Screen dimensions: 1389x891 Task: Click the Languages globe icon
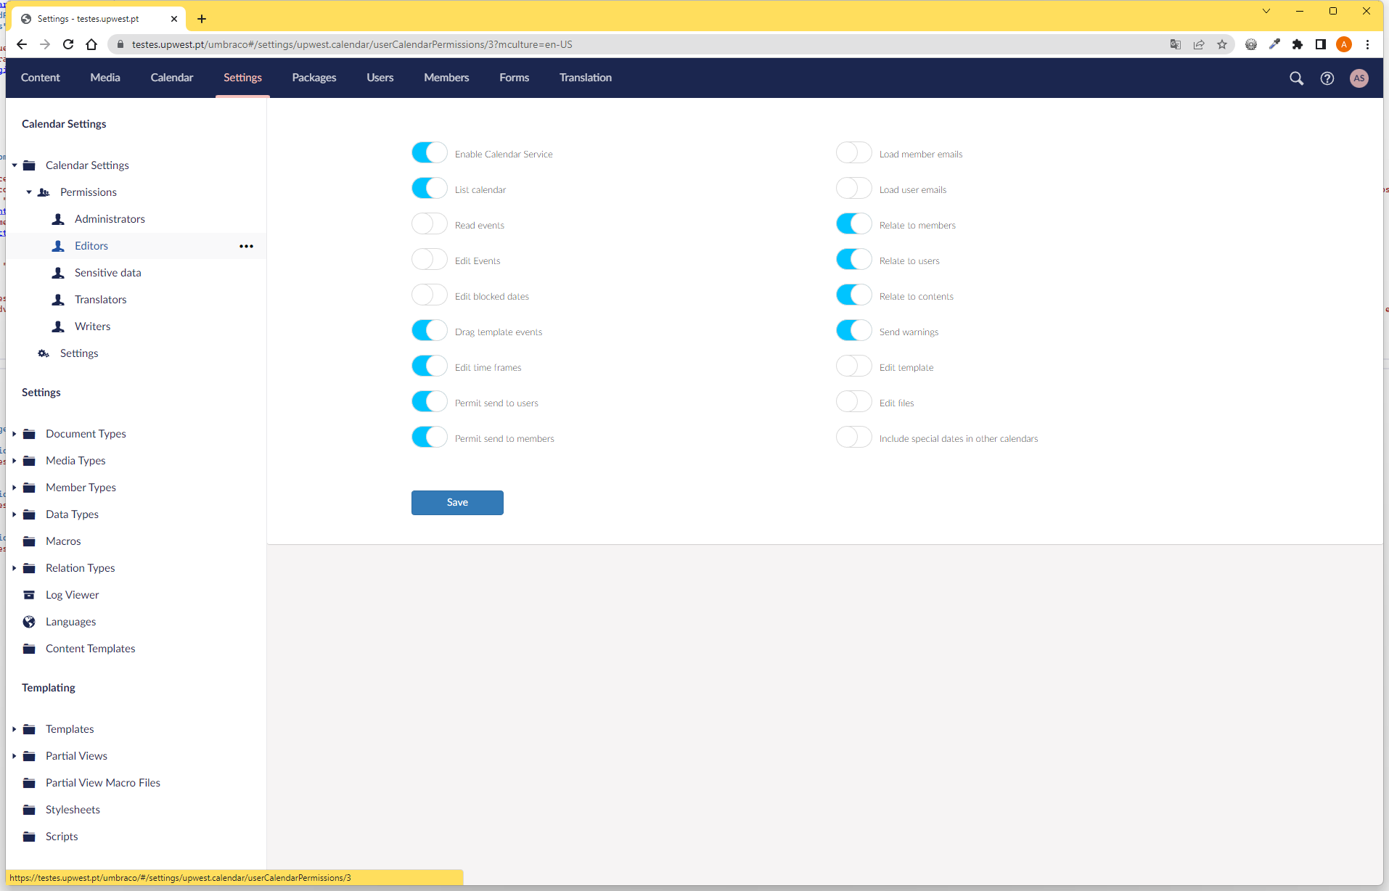(29, 622)
